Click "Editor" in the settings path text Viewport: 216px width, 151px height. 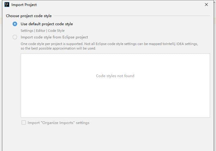click(x=41, y=31)
